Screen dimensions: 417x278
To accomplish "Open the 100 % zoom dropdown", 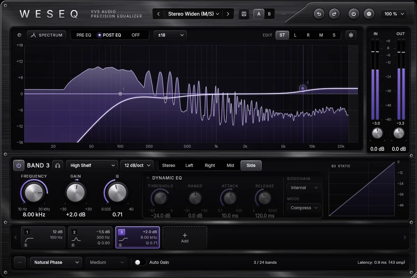I will click(394, 14).
